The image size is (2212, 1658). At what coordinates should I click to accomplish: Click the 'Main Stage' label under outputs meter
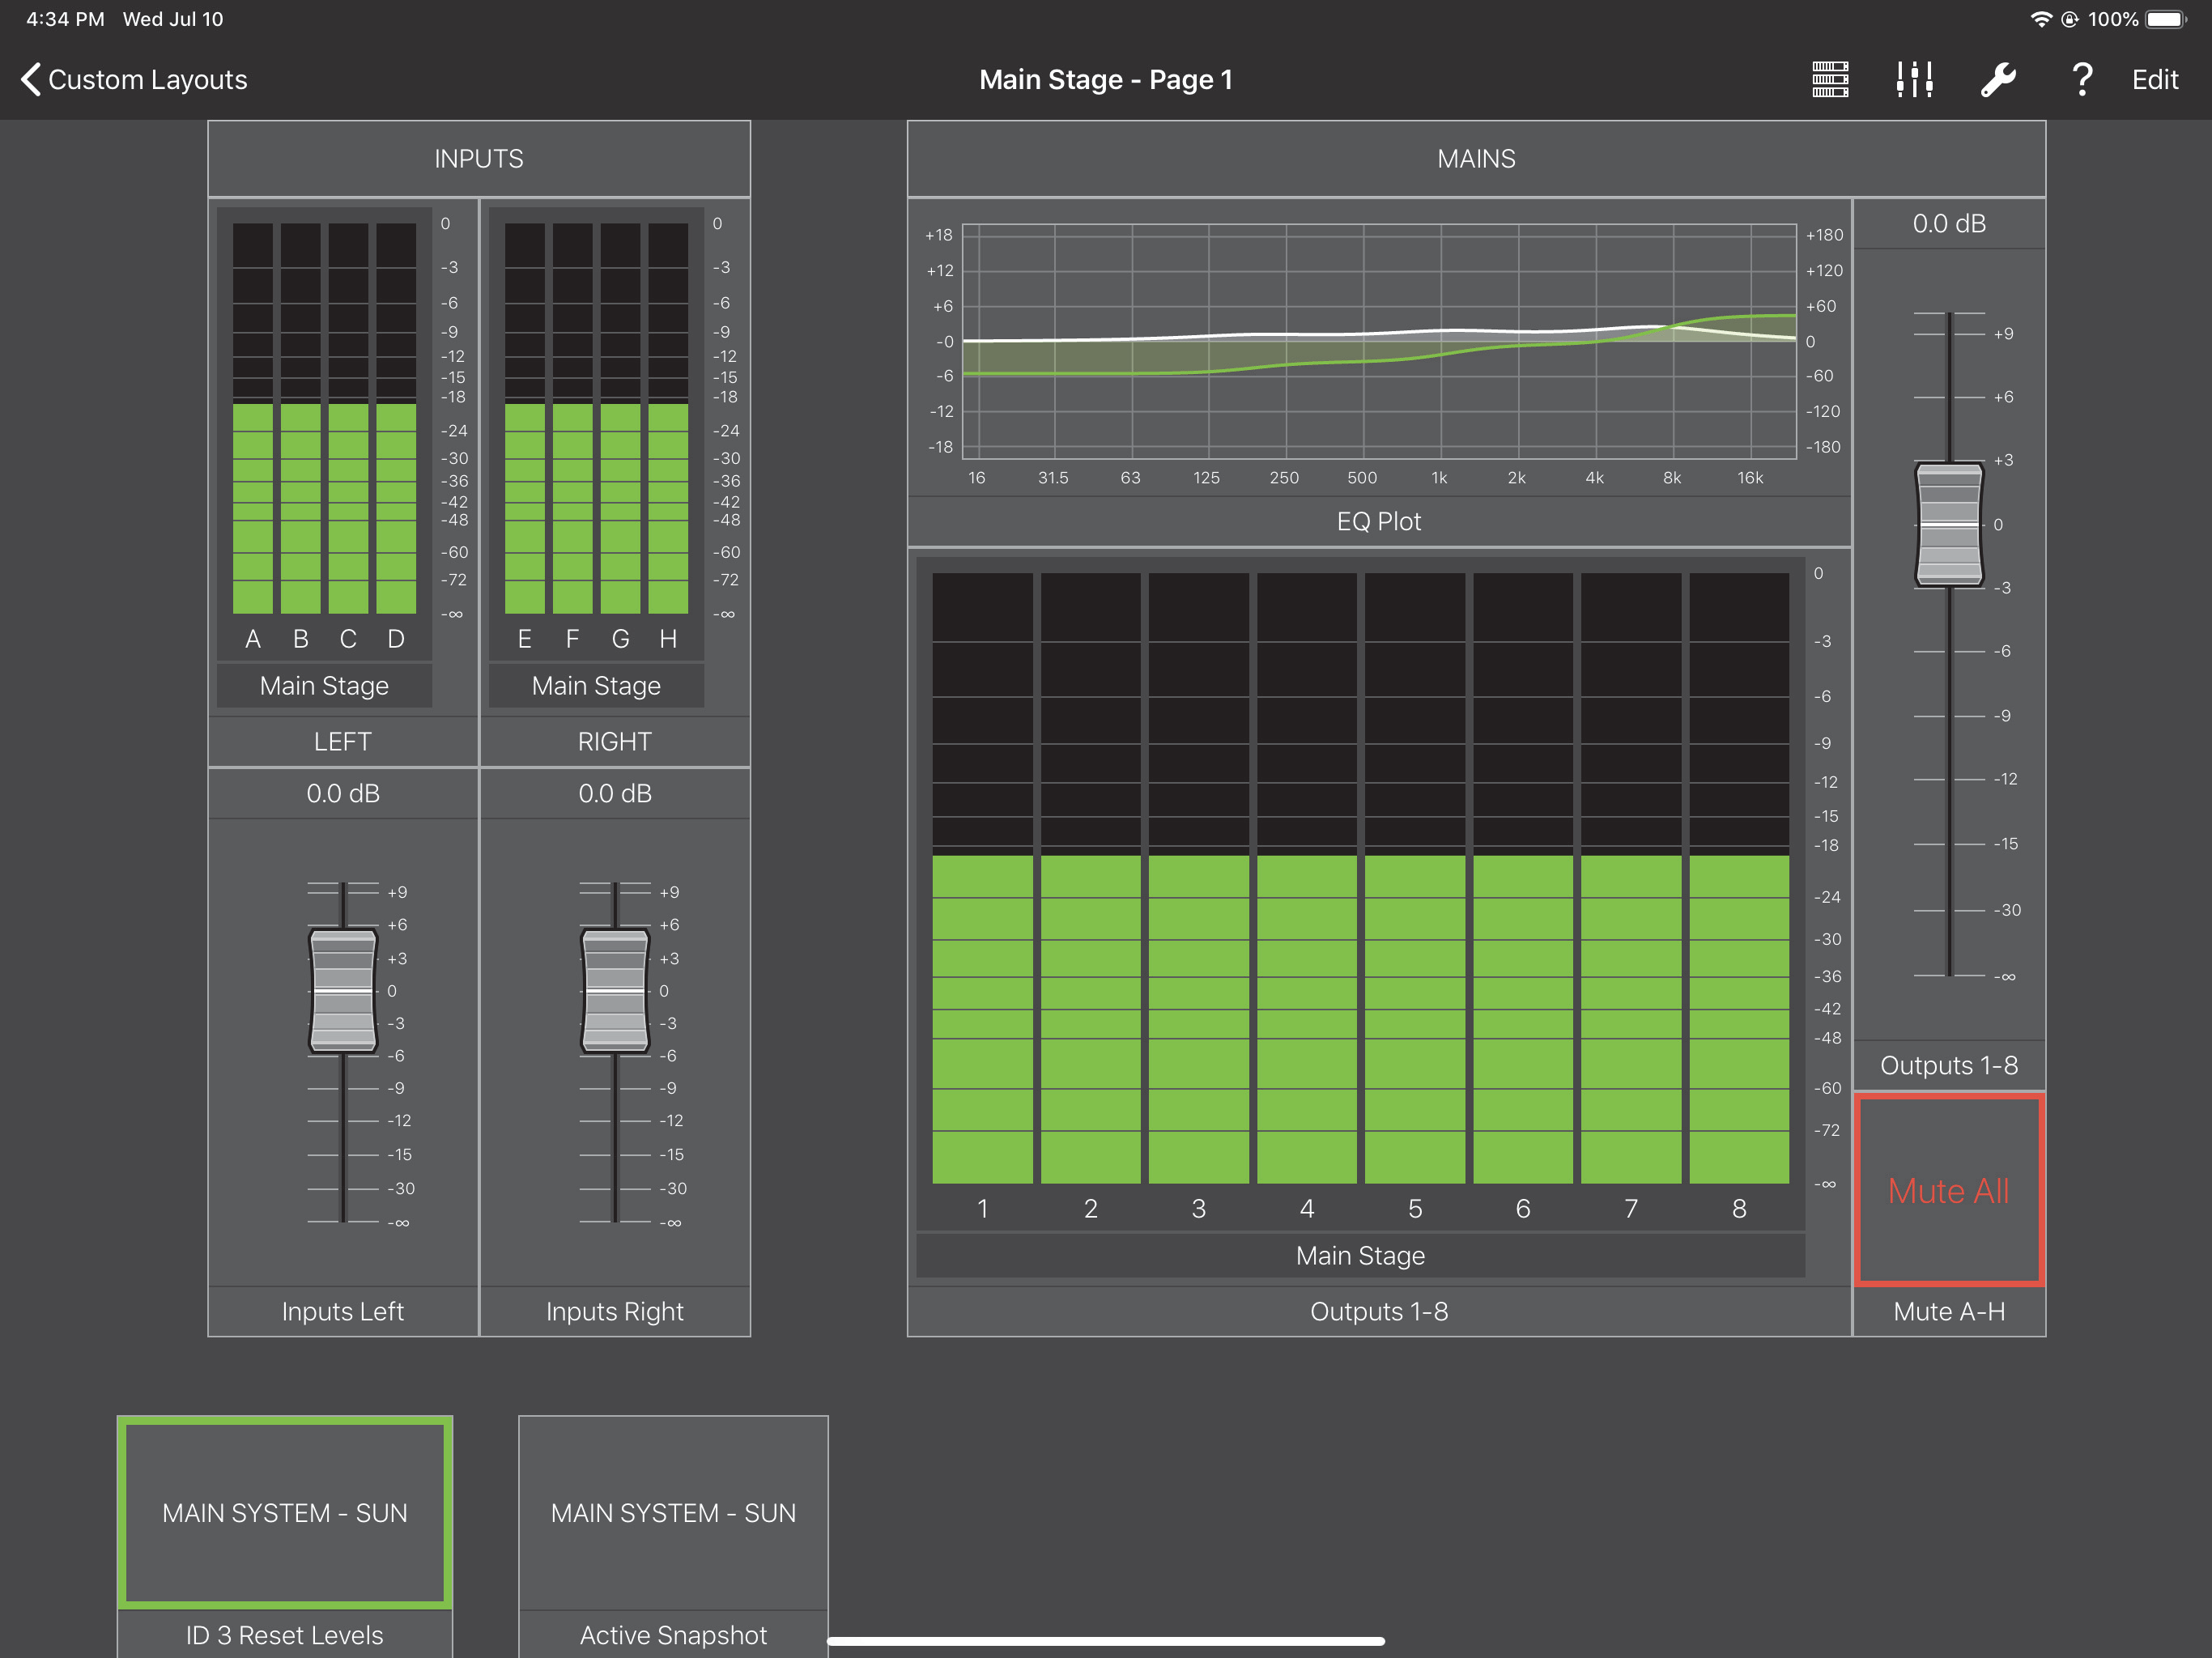1360,1255
